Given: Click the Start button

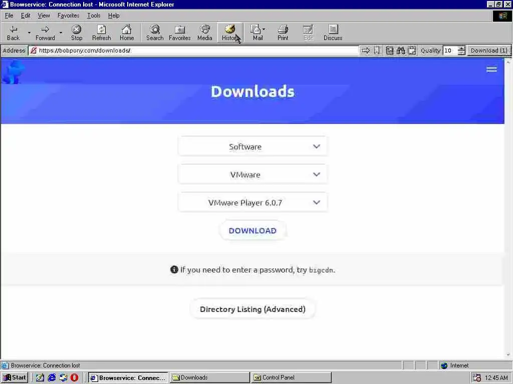Looking at the screenshot, I should 15,377.
